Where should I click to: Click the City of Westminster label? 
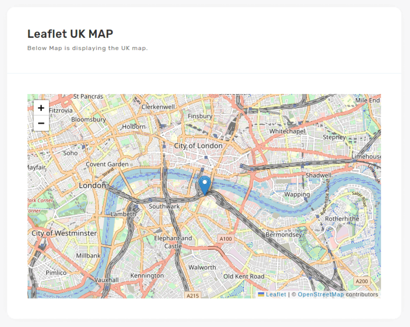(64, 233)
